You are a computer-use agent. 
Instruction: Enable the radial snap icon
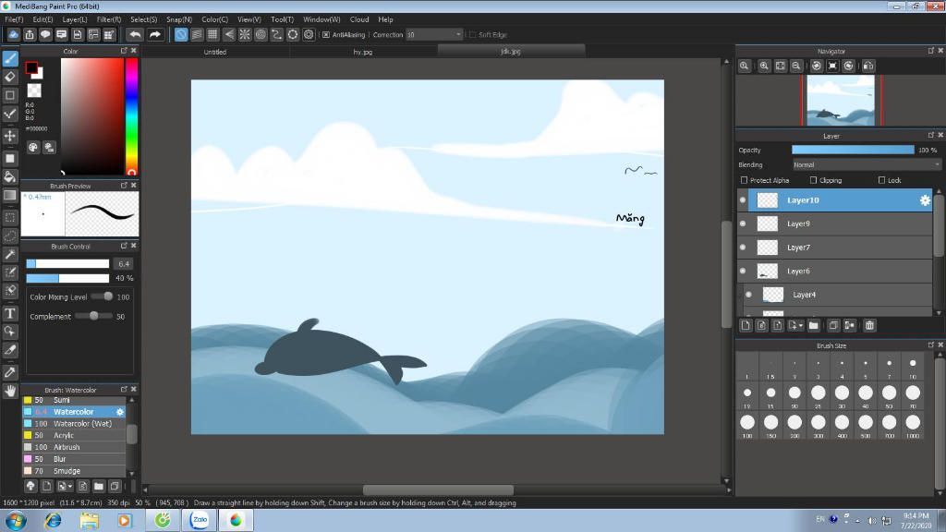click(244, 34)
